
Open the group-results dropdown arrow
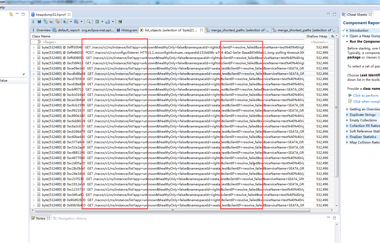click(82, 22)
